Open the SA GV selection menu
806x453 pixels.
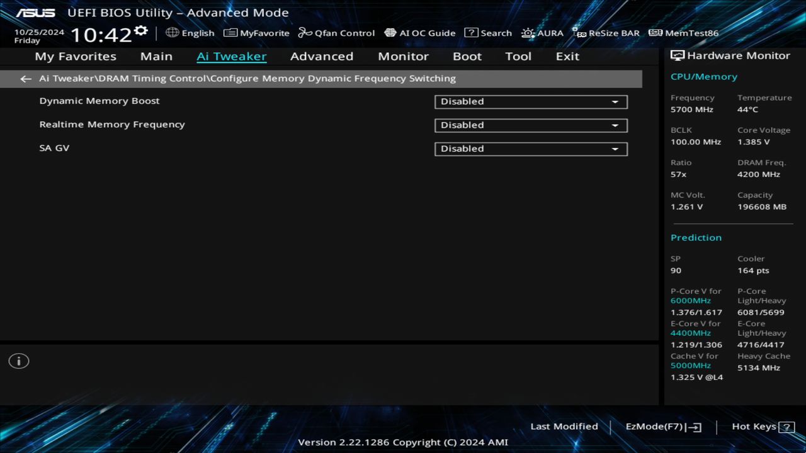pyautogui.click(x=530, y=148)
